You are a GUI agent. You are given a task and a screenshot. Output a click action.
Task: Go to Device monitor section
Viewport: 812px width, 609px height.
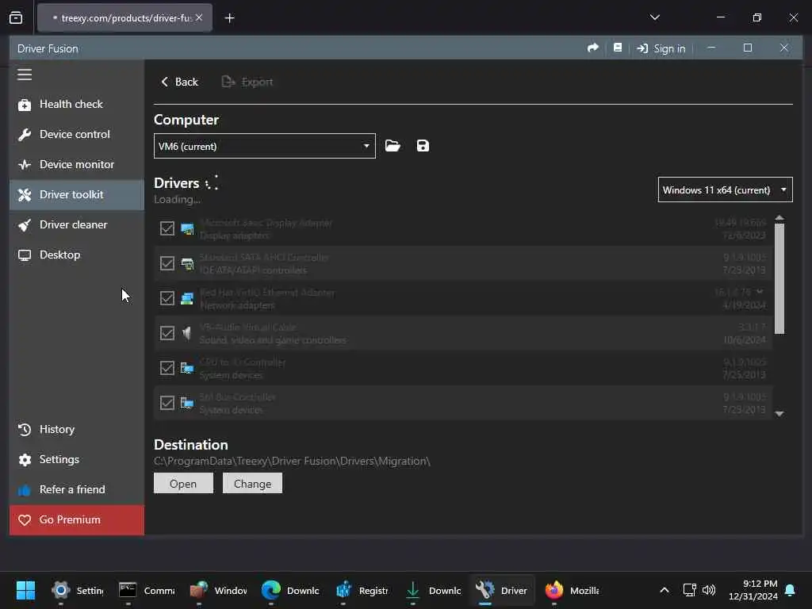(77, 164)
